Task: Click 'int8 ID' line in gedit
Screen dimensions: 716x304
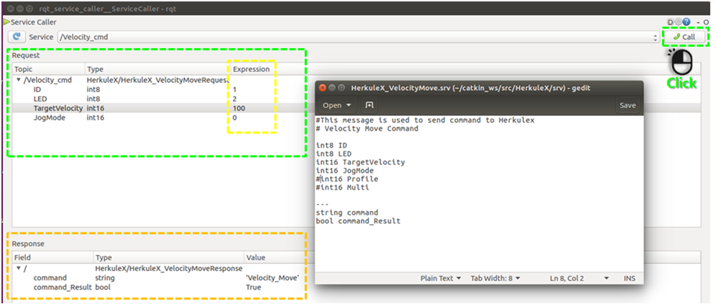Action: click(x=331, y=146)
